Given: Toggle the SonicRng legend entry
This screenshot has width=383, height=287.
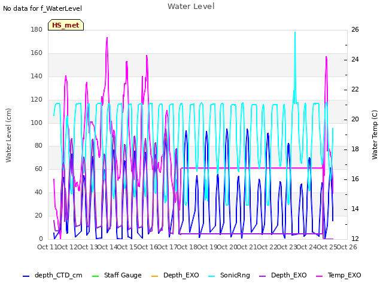Looking at the screenshot, I should pyautogui.click(x=229, y=275).
